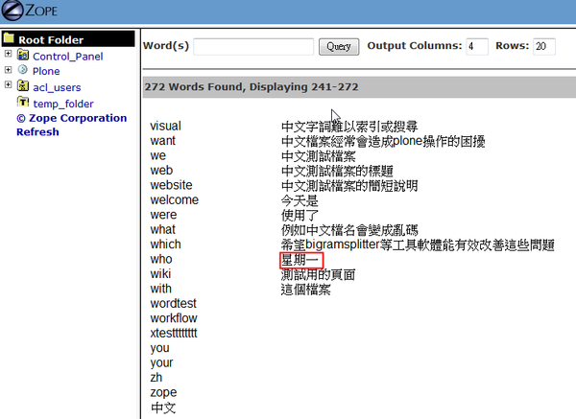Click the '使用了' entry

[x=300, y=216]
